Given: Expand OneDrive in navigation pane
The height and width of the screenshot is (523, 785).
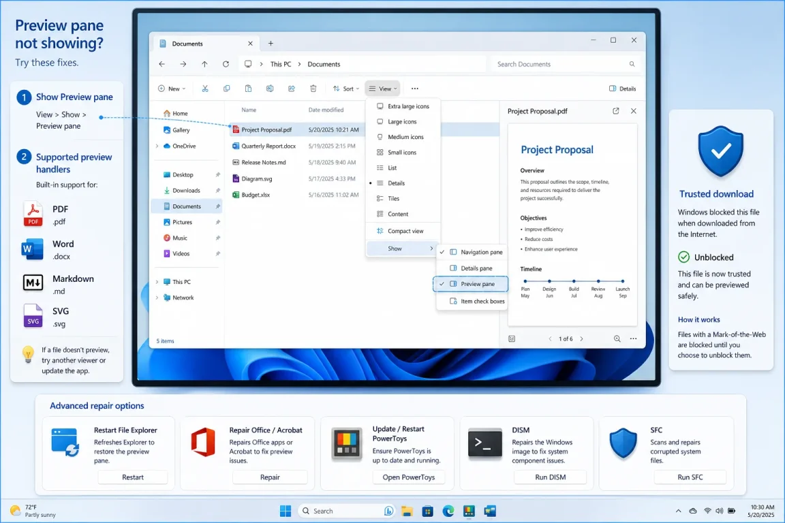Looking at the screenshot, I should 157,146.
